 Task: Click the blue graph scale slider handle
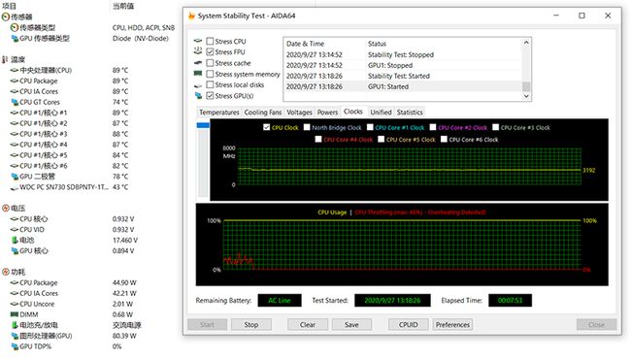pyautogui.click(x=203, y=125)
